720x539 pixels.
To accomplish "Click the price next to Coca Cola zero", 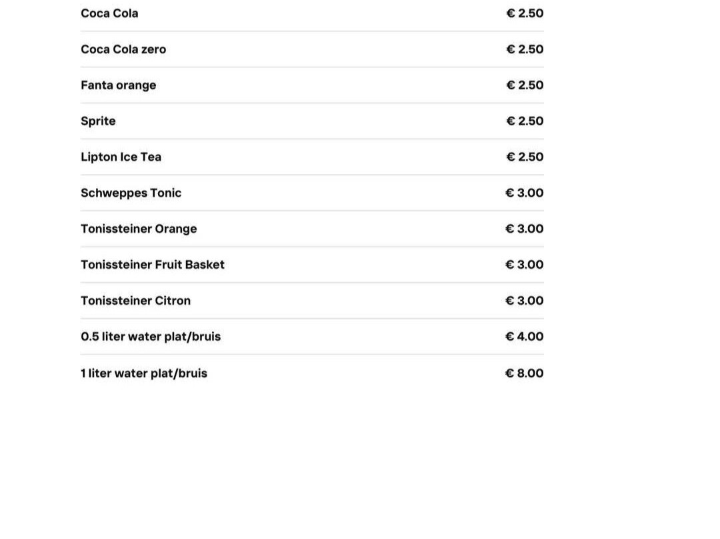I will 525,49.
